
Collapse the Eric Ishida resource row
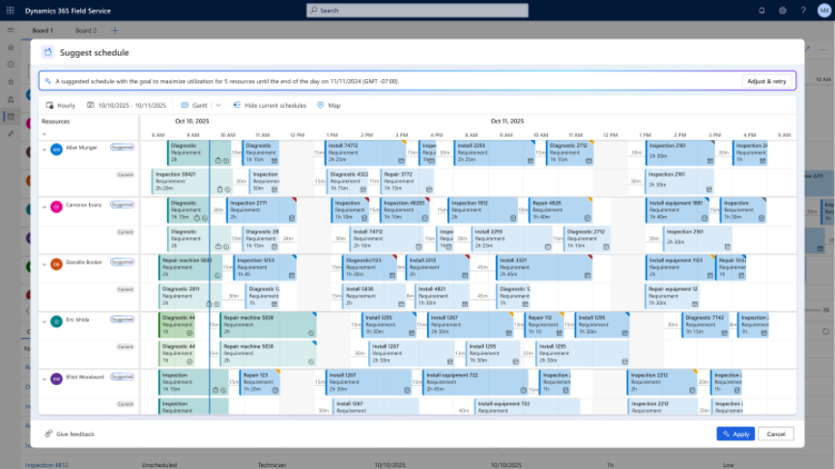pos(44,319)
